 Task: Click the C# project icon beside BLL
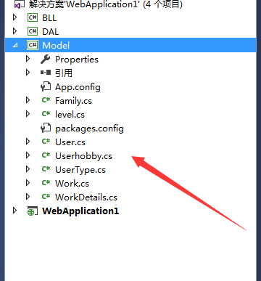point(33,18)
